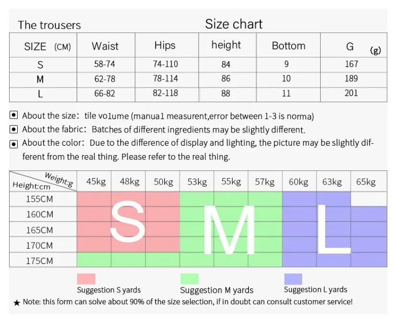This screenshot has height=318, width=394.
Task: Click the Waist column header
Action: (105, 46)
